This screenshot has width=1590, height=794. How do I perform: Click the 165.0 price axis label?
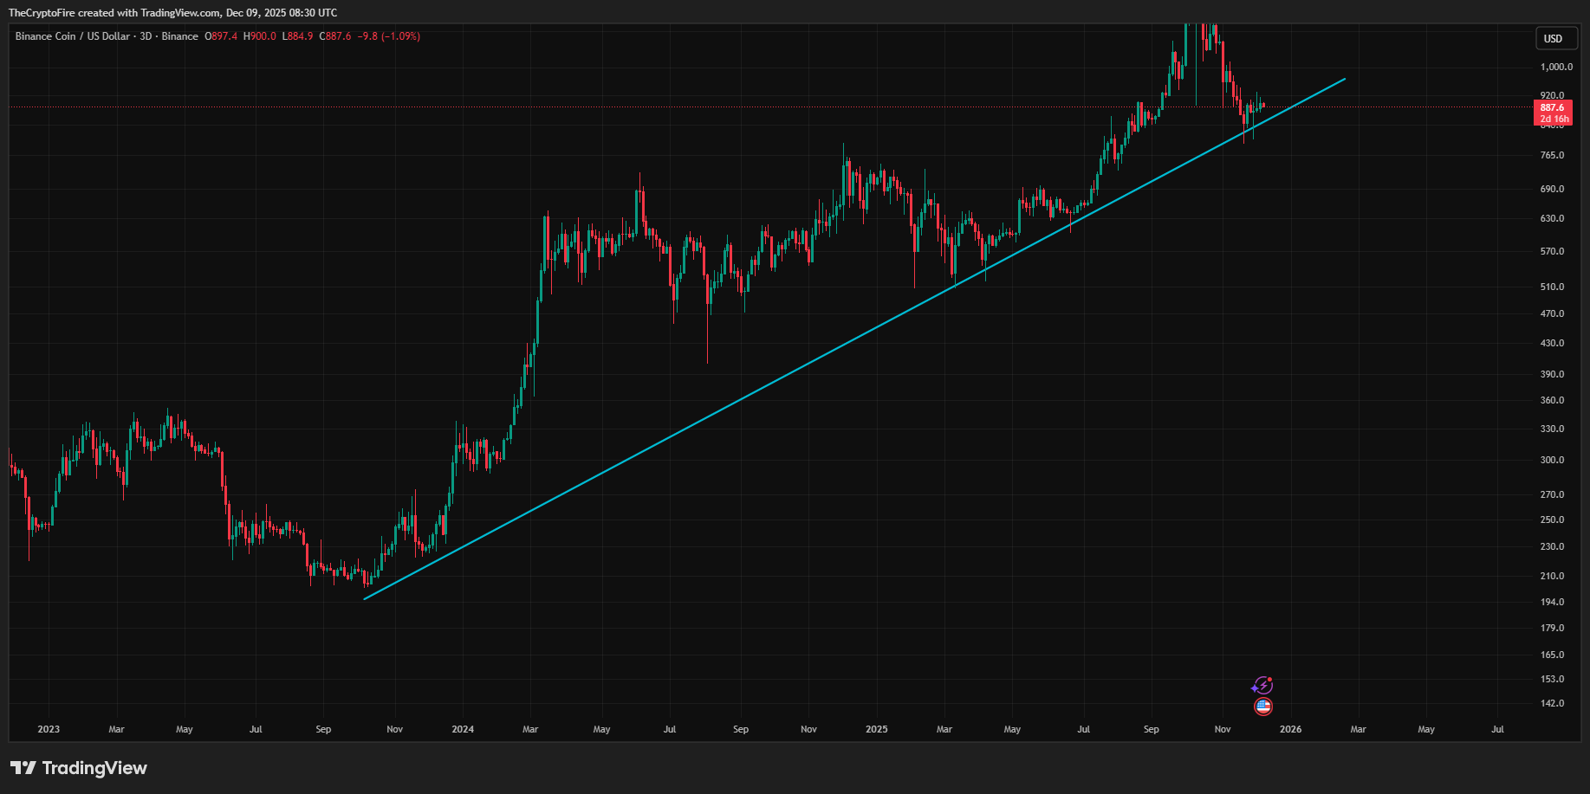pyautogui.click(x=1553, y=655)
